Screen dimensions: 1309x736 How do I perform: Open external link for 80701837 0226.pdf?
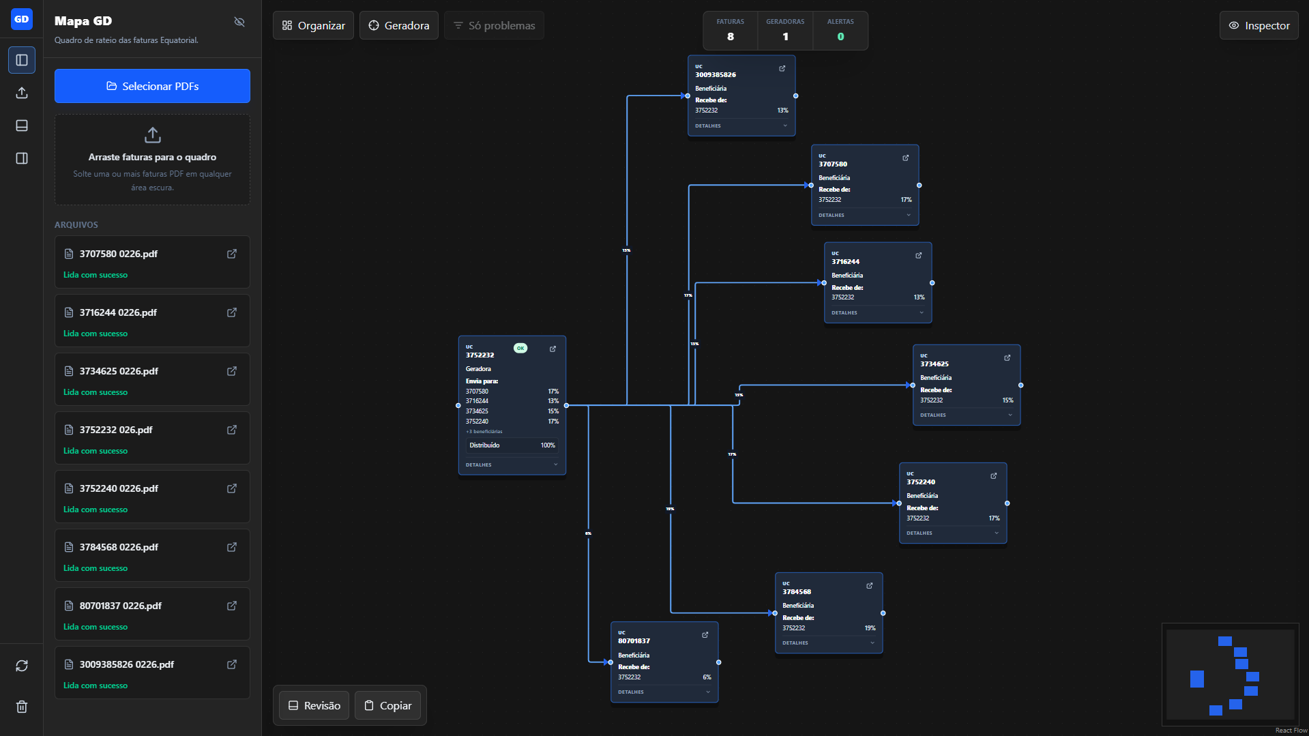click(232, 606)
